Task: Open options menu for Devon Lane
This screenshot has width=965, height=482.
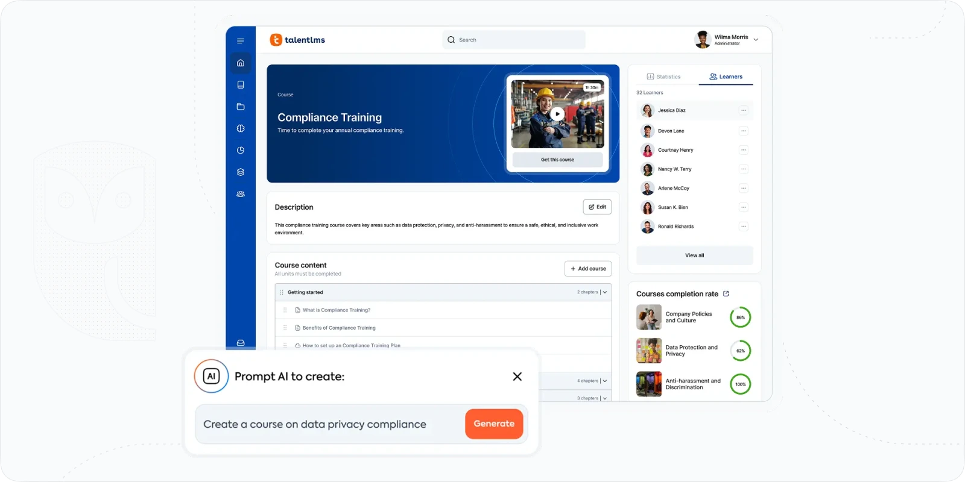Action: (x=744, y=131)
